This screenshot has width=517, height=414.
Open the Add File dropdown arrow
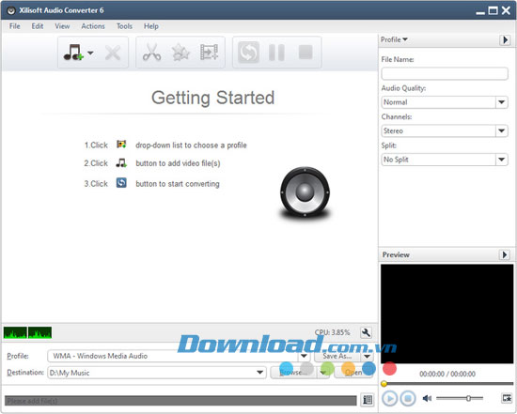point(90,53)
